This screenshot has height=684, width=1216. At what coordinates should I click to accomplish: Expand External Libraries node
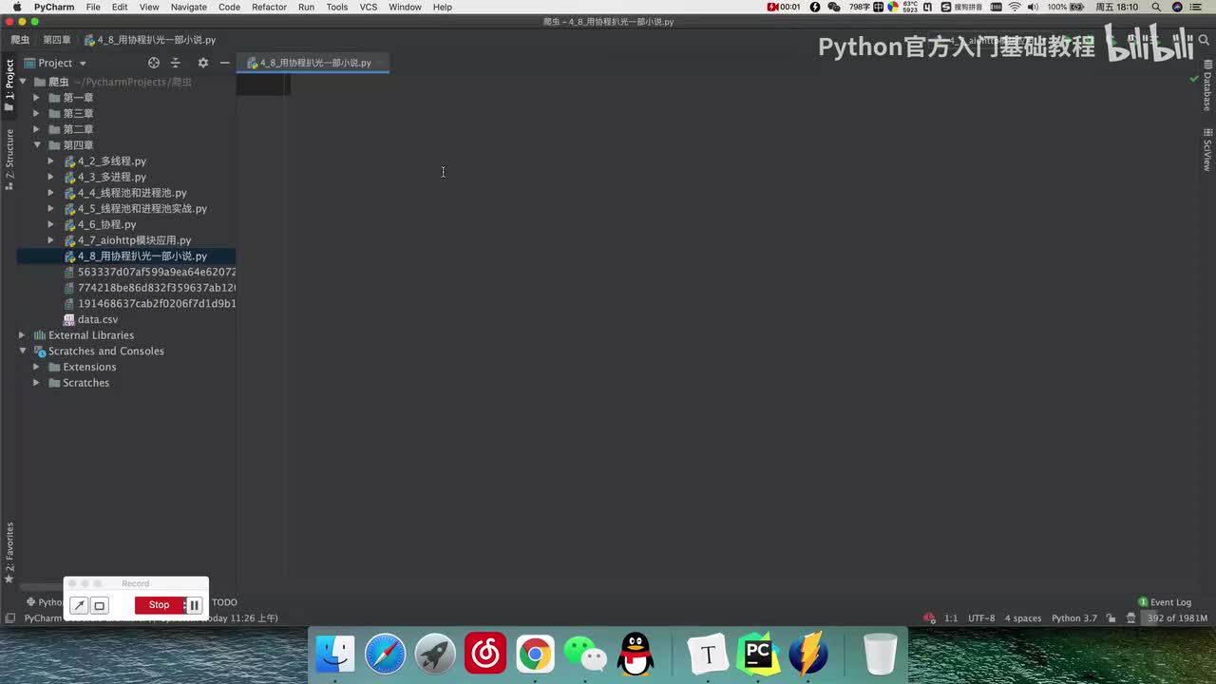coord(22,335)
